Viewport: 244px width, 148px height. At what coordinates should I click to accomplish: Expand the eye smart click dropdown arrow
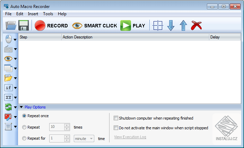(15, 59)
